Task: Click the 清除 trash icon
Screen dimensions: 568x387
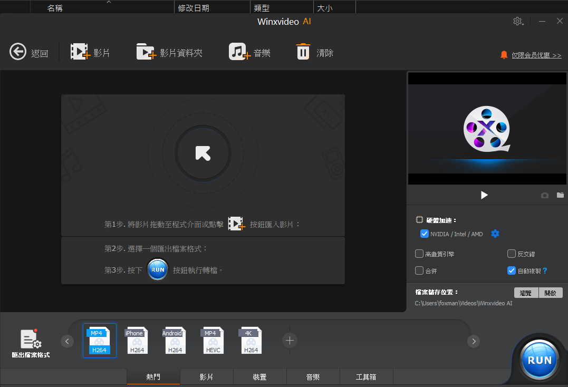Action: 303,52
